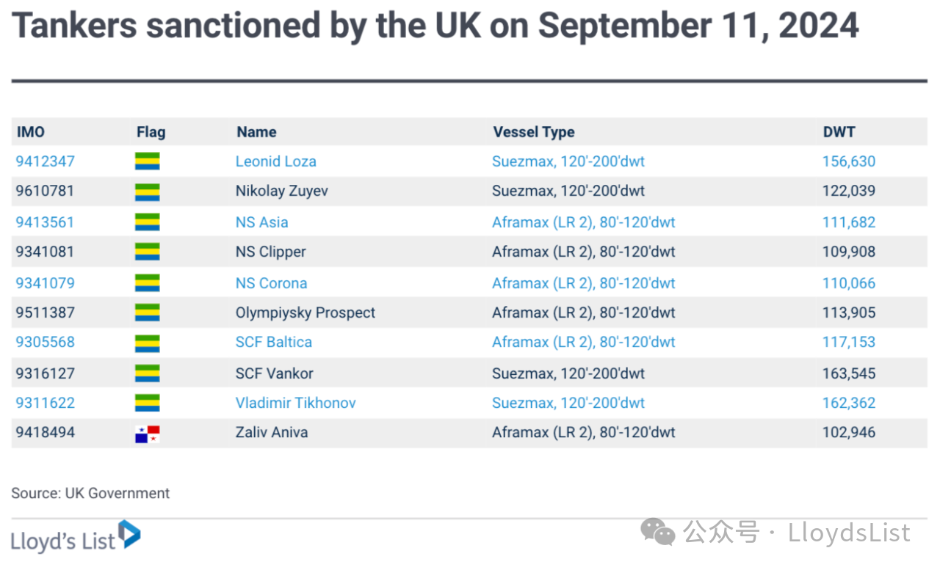Click IMO 9311622 link
The width and height of the screenshot is (940, 570).
click(46, 403)
